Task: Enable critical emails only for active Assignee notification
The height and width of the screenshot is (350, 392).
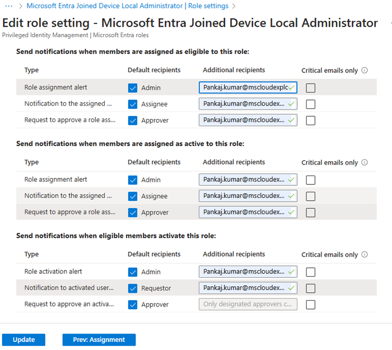Action: click(x=310, y=196)
